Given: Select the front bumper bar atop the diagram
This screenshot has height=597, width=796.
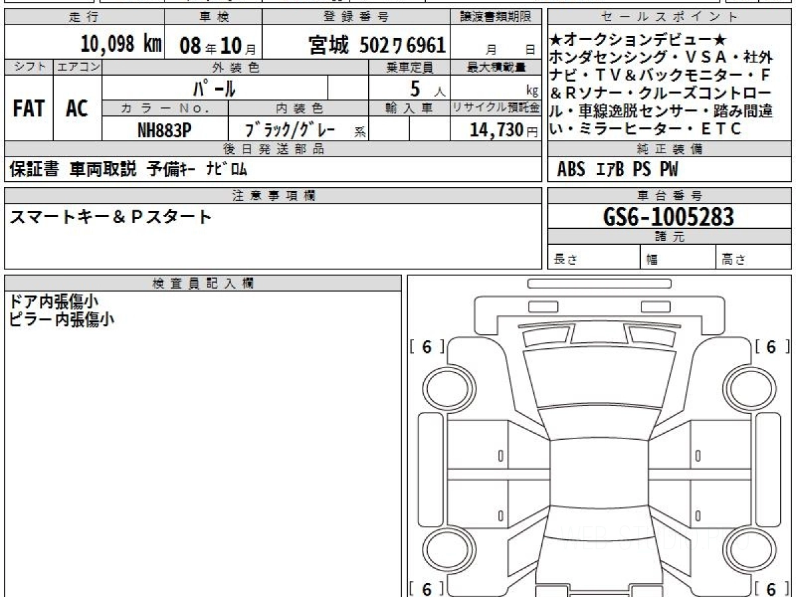Looking at the screenshot, I should coord(599,284).
